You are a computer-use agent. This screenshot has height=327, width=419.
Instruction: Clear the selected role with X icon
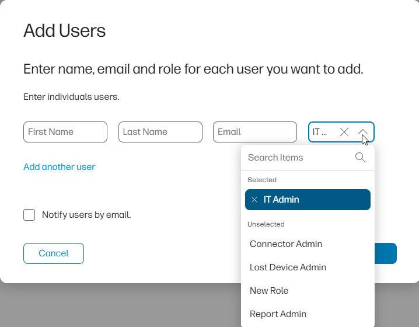point(344,132)
